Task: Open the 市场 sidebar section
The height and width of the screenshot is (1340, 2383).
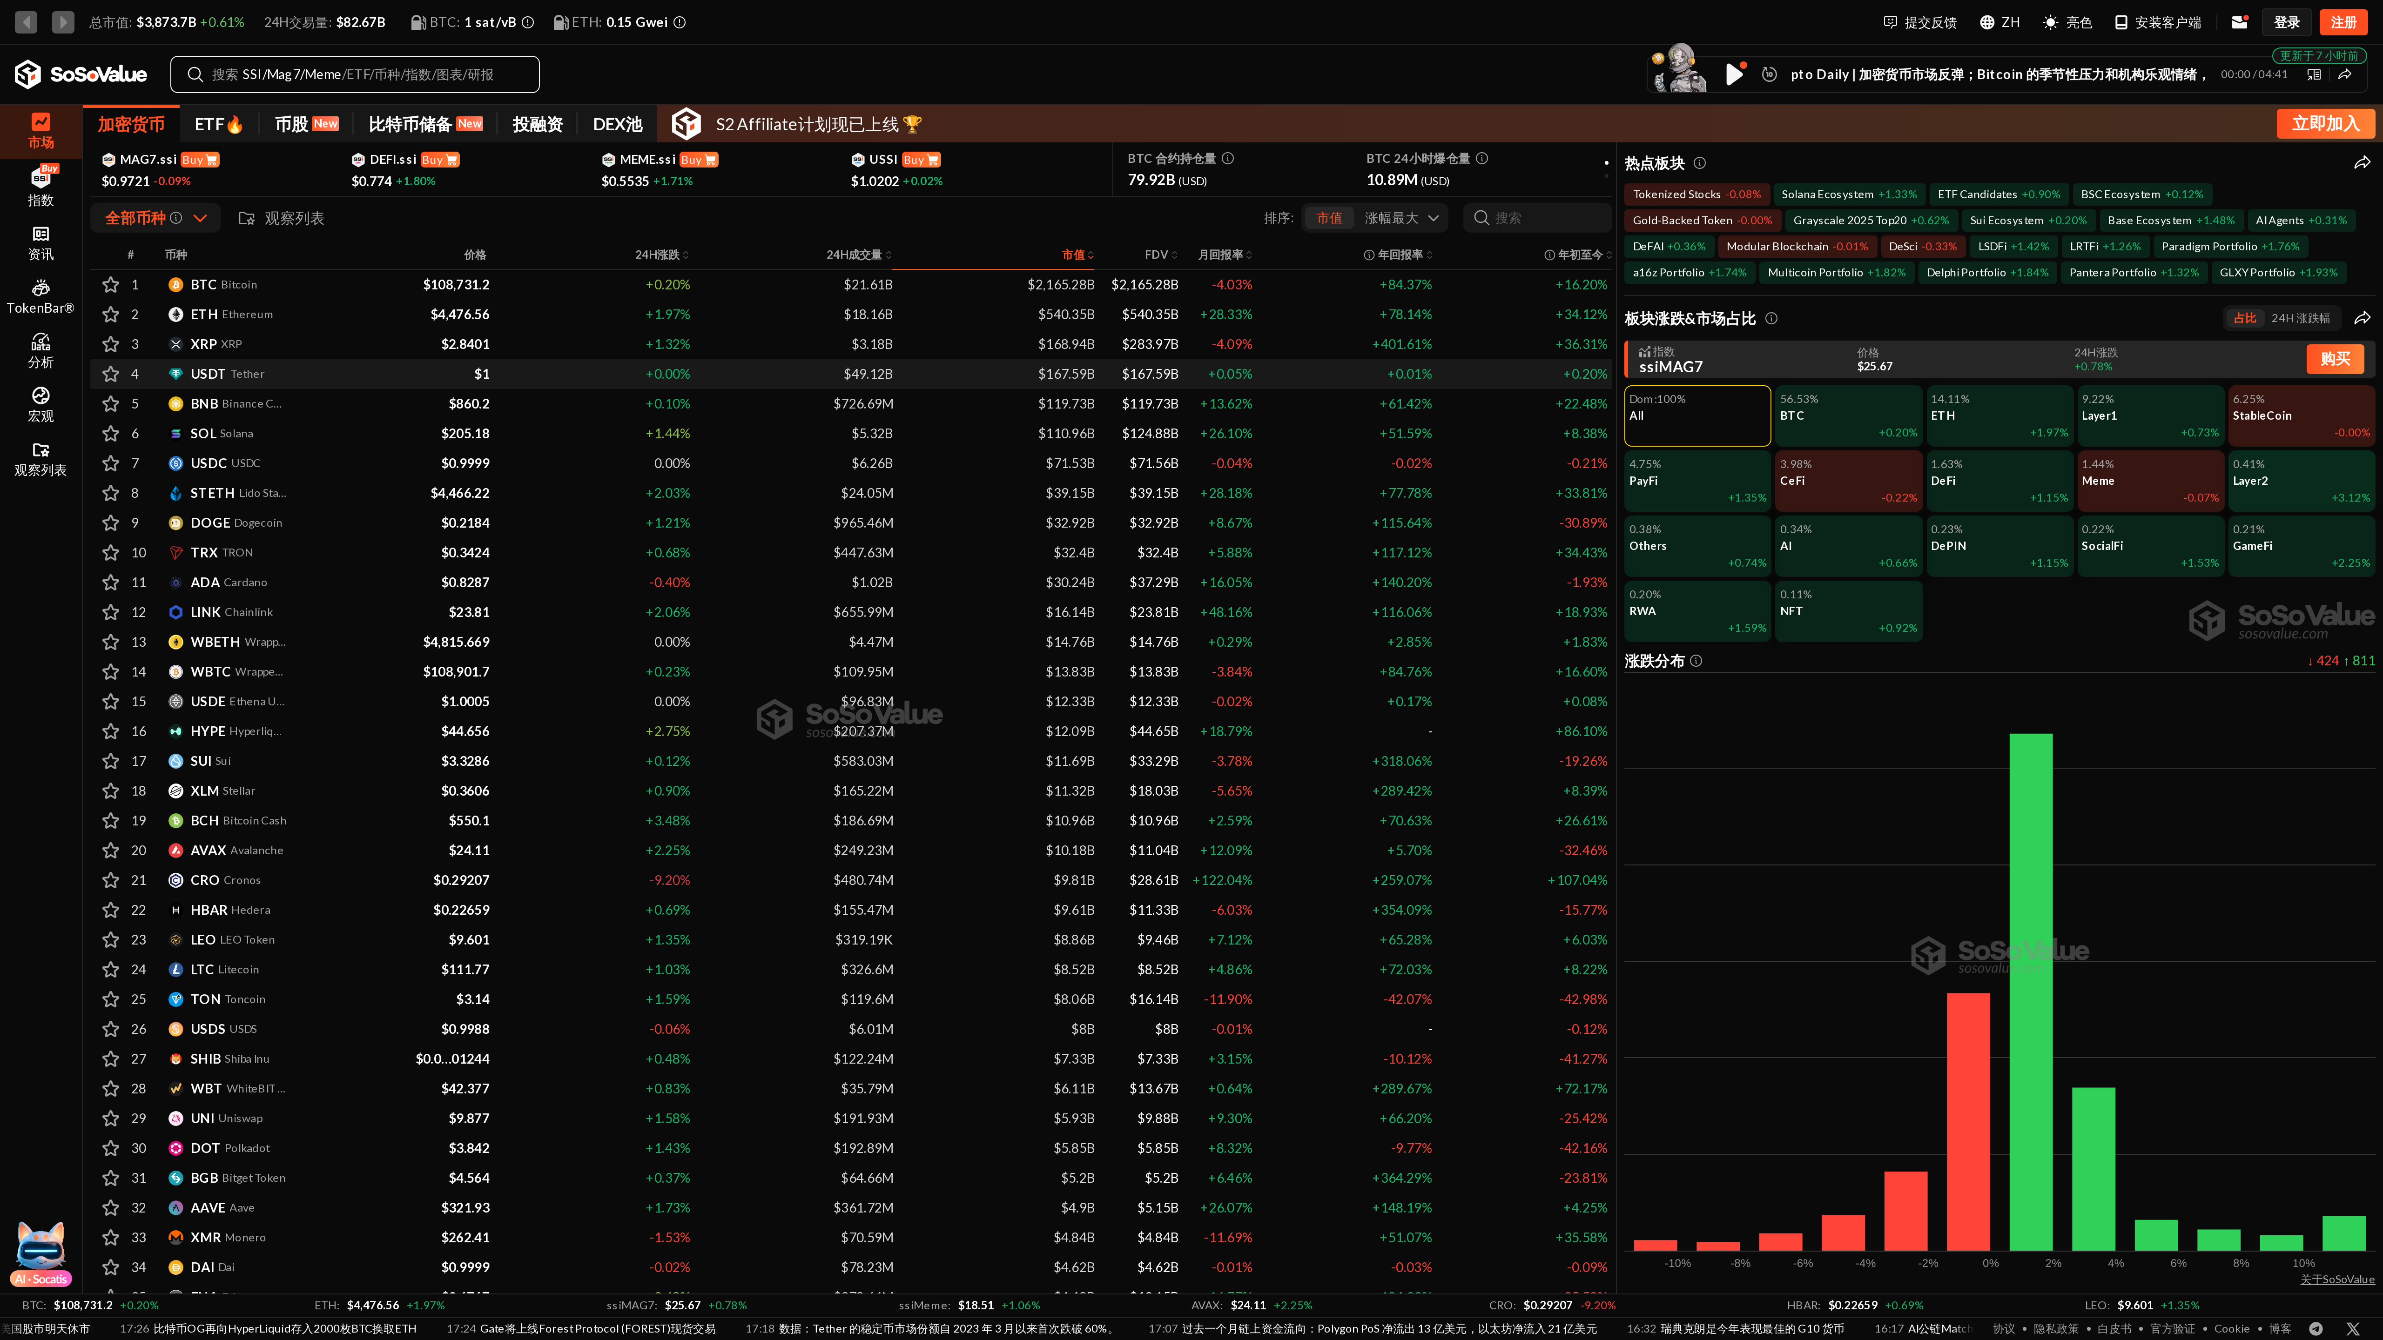Action: [x=40, y=130]
